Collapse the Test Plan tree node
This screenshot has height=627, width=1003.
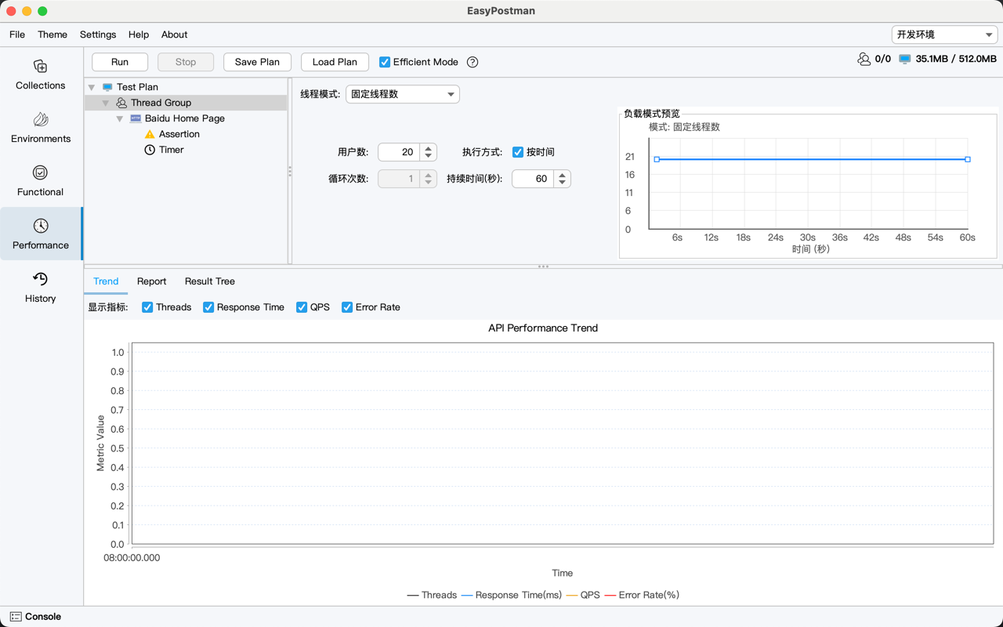(92, 87)
